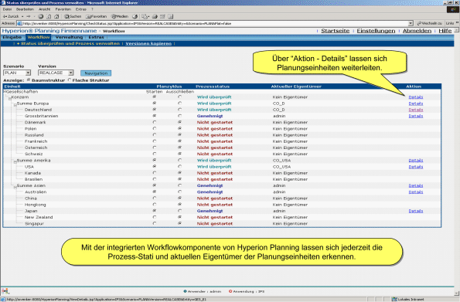
Task: Open Details for Deutschland row
Action: click(x=416, y=110)
